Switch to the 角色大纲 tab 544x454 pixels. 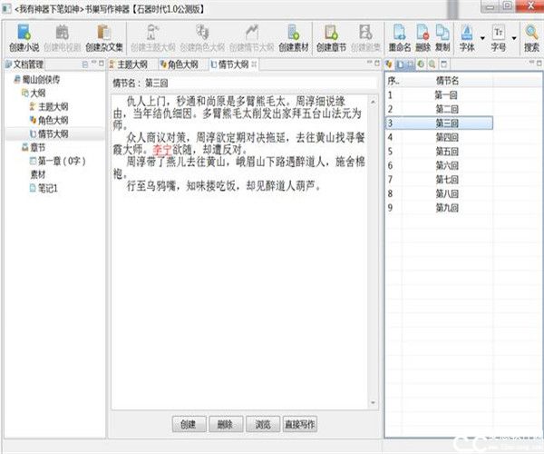(x=177, y=65)
